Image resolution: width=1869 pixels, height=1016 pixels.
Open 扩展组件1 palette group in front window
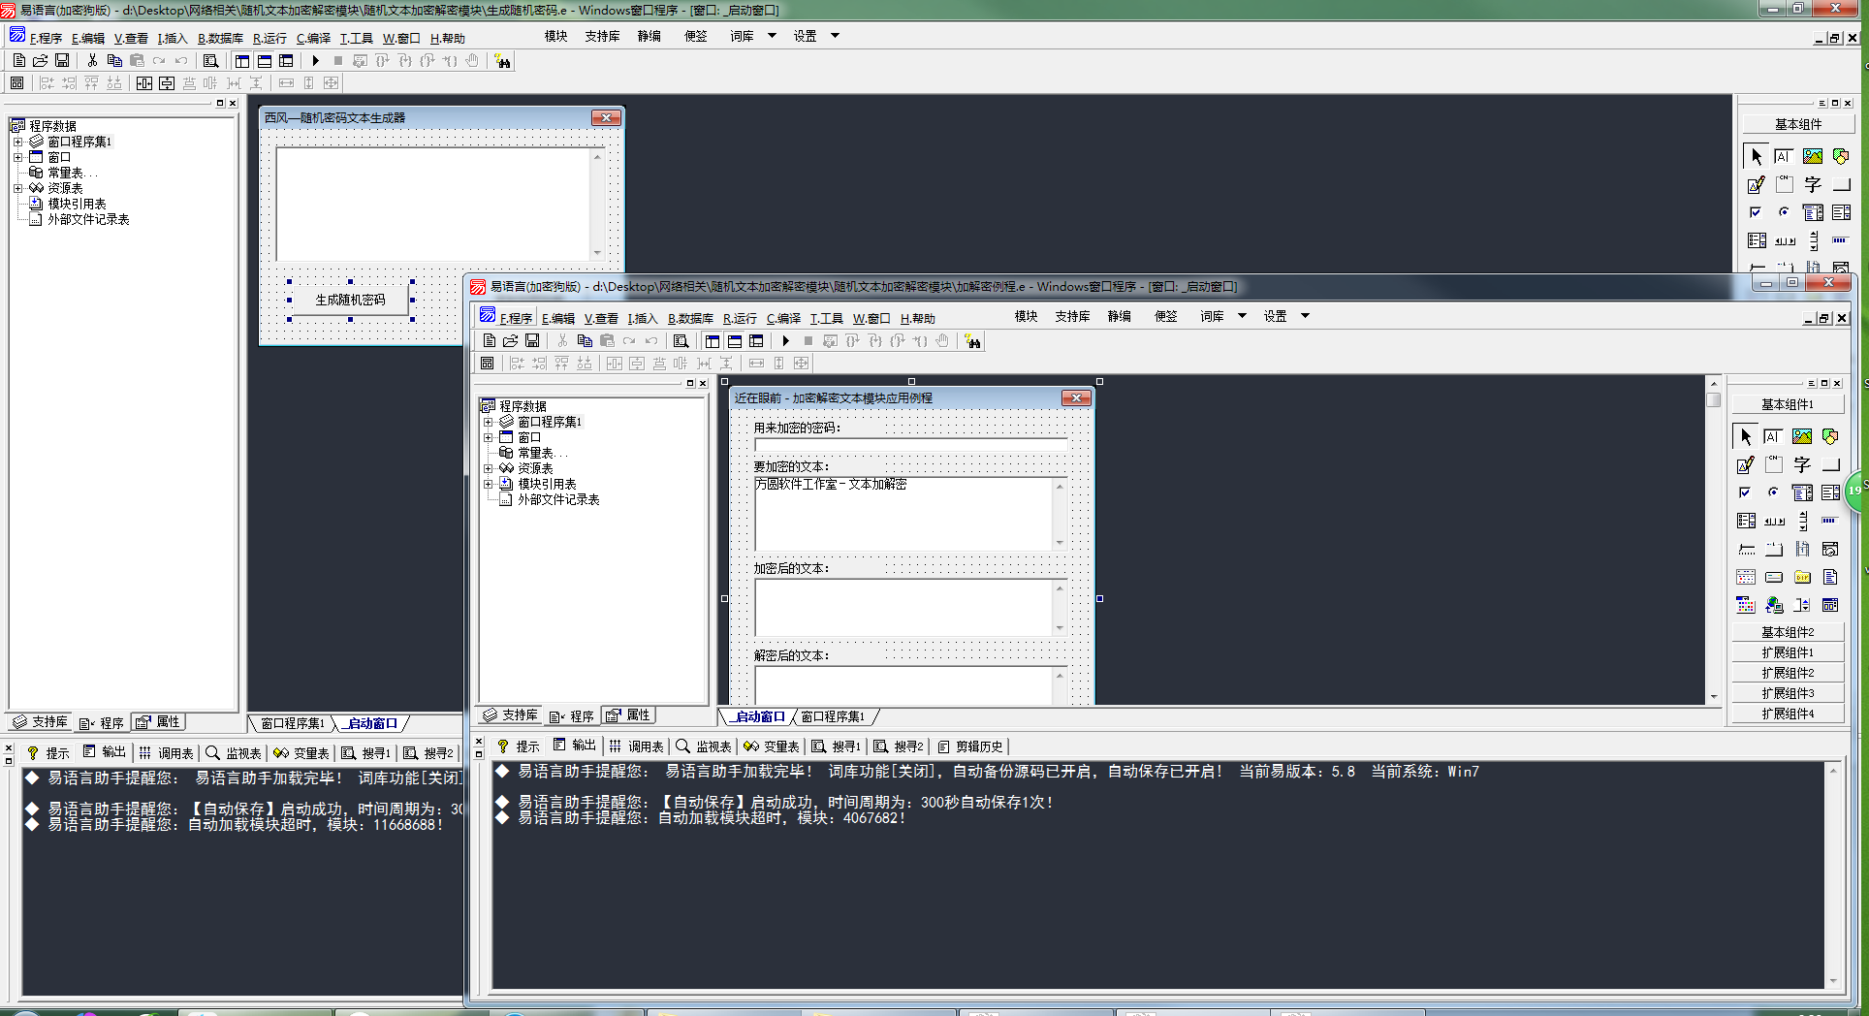point(1788,652)
